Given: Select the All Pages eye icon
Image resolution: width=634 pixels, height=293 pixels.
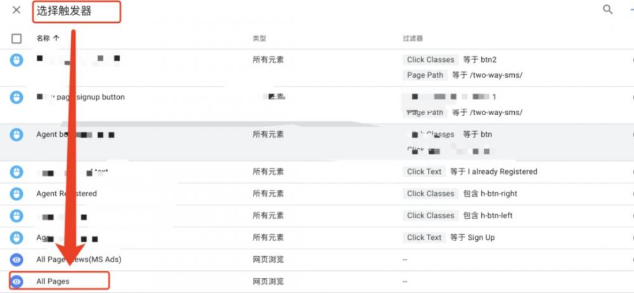Looking at the screenshot, I should tap(16, 282).
